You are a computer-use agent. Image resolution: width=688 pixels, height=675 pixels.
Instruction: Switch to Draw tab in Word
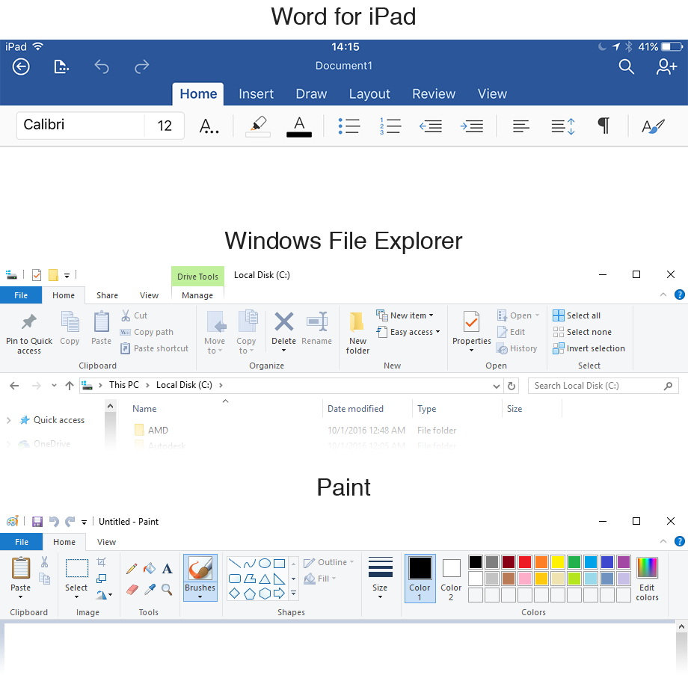pos(311,94)
